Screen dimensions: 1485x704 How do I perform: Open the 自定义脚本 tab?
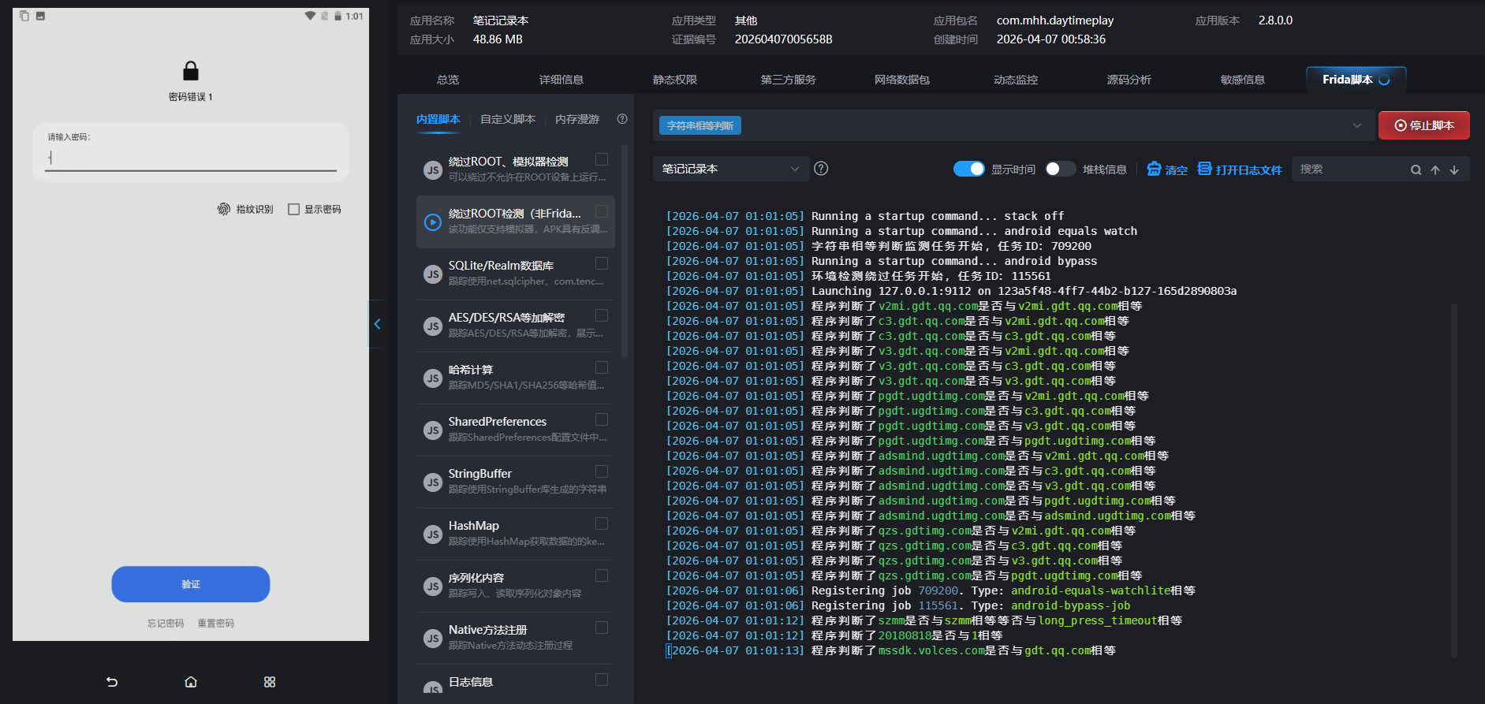(508, 119)
